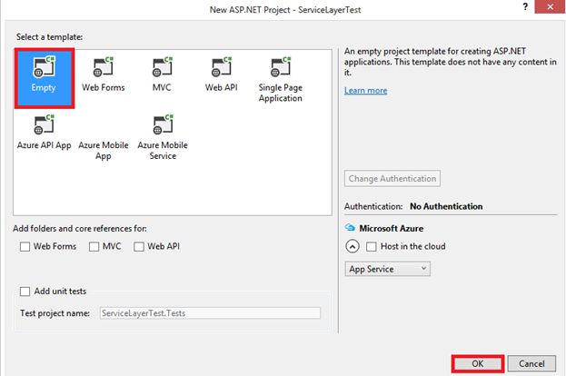Enable the Add unit tests checkbox
The width and height of the screenshot is (566, 376).
click(25, 292)
